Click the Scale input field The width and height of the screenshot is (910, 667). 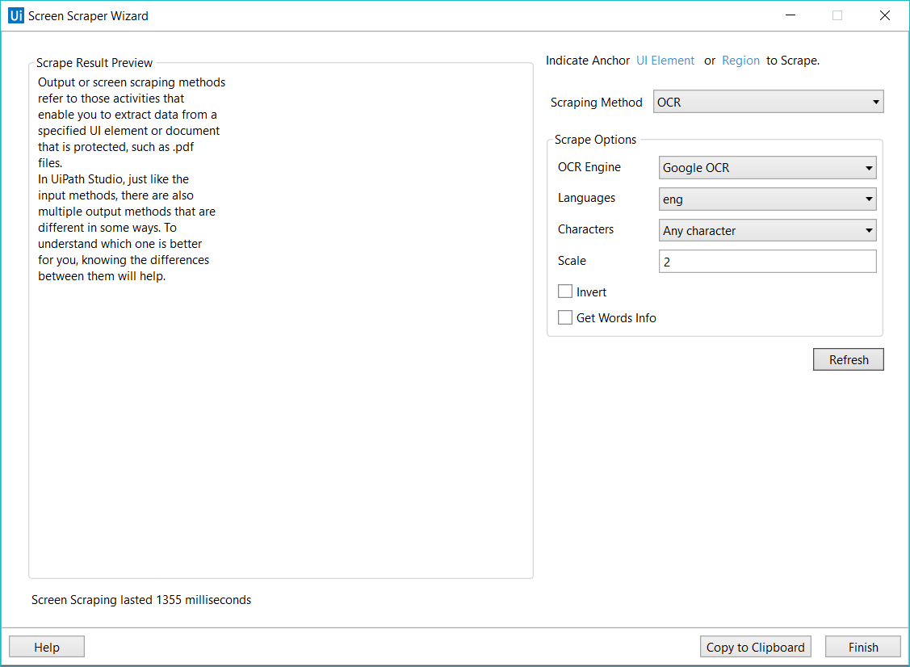coord(767,261)
